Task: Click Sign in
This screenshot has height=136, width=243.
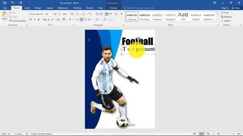Action: pos(225,8)
